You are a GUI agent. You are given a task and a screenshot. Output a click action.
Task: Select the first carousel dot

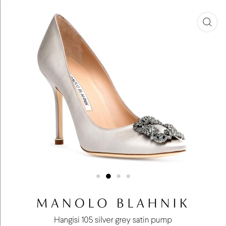(x=98, y=176)
